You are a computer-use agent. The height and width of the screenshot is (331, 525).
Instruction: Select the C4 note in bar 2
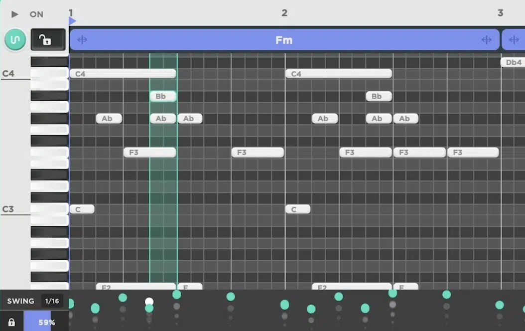(x=339, y=74)
